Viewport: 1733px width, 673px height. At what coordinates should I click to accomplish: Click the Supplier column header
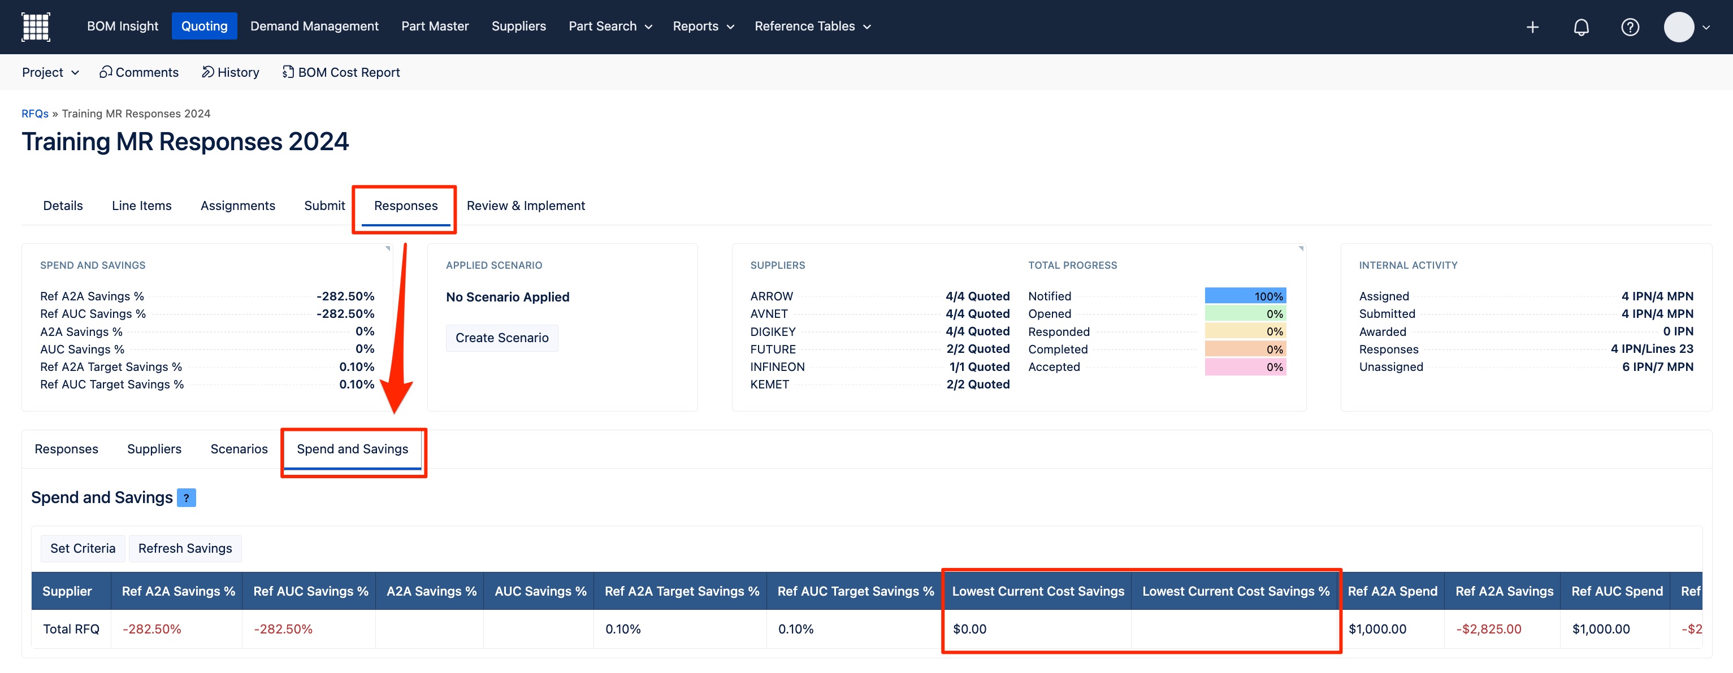click(x=71, y=592)
